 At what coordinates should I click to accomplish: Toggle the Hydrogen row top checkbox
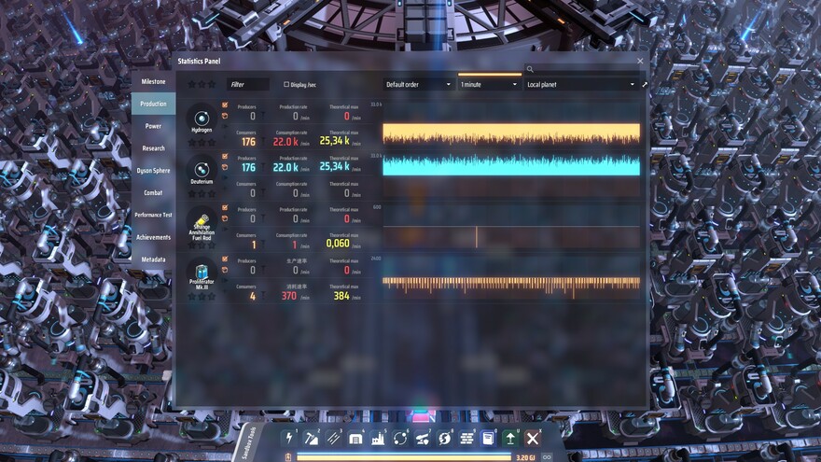(225, 105)
